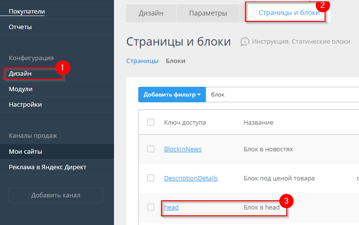The width and height of the screenshot is (359, 225).
Task: Click the filter search input field
Action: click(281, 95)
